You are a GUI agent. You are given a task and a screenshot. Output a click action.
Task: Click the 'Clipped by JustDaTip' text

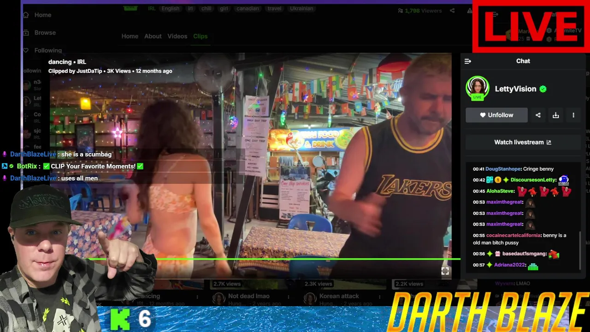76,71
